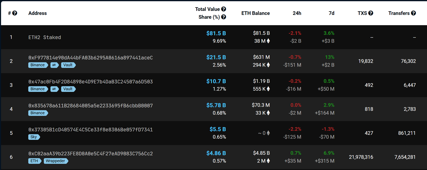427x170 pixels.
Task: Sort table by ETH Balance column
Action: [x=255, y=13]
